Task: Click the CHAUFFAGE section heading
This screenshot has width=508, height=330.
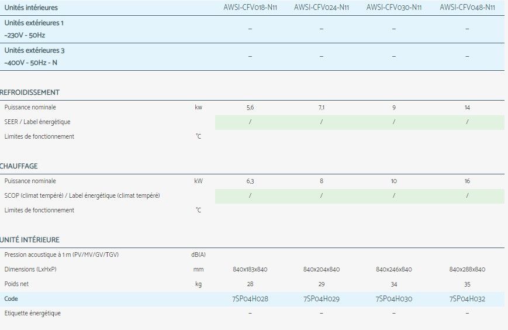Action: [19, 166]
